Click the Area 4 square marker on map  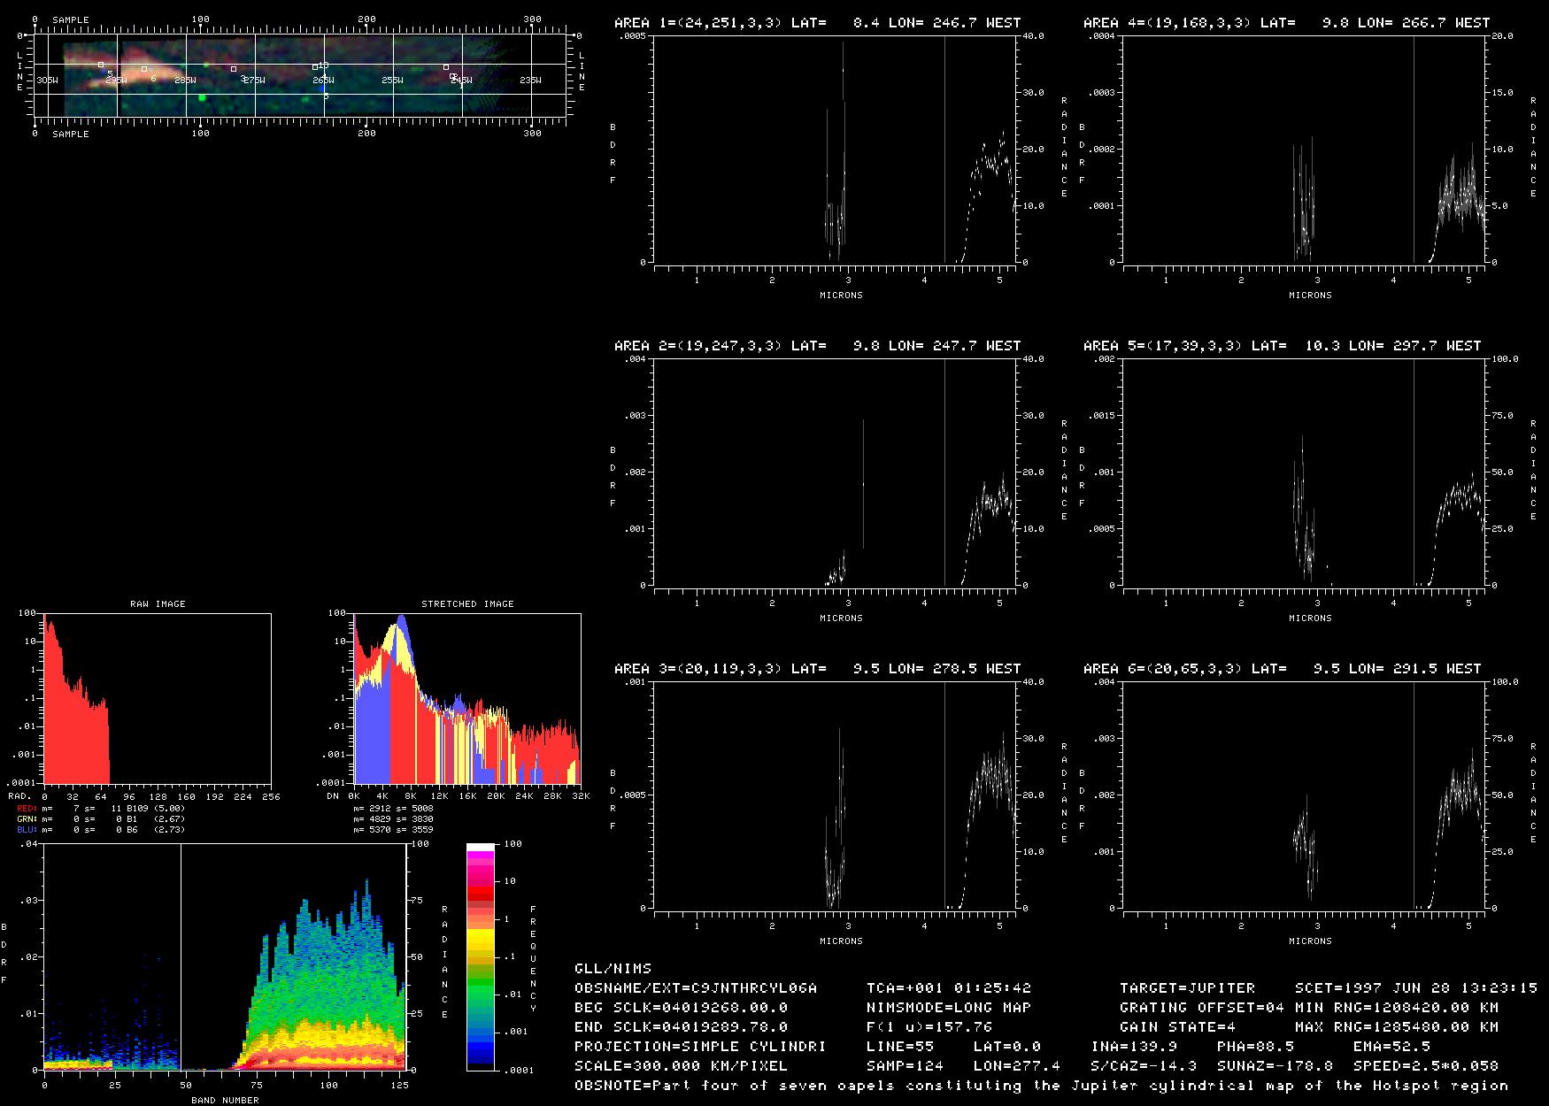315,66
